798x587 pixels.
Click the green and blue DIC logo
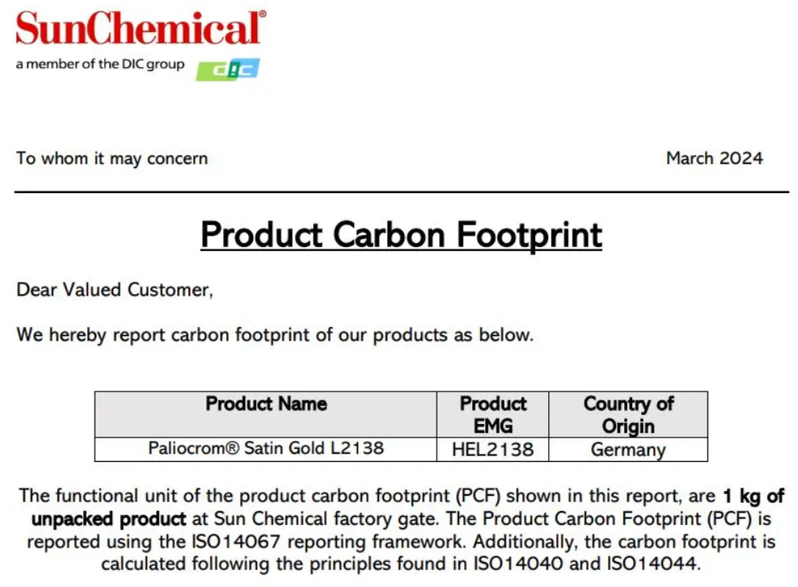227,69
